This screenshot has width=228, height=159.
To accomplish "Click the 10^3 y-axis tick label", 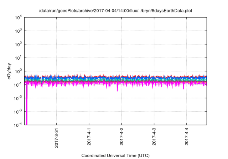I will [x=19, y=31].
